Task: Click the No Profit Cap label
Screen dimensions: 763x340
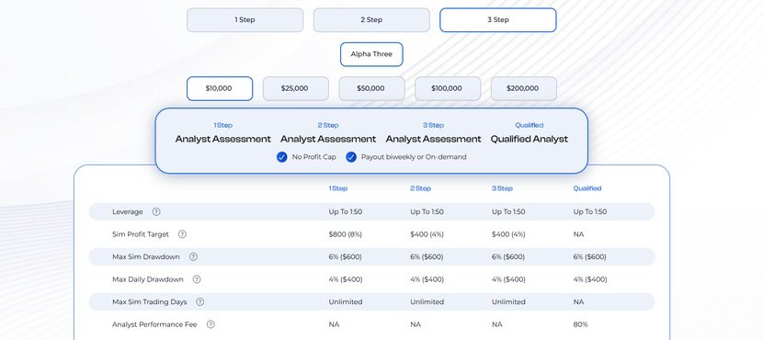Action: [x=313, y=157]
